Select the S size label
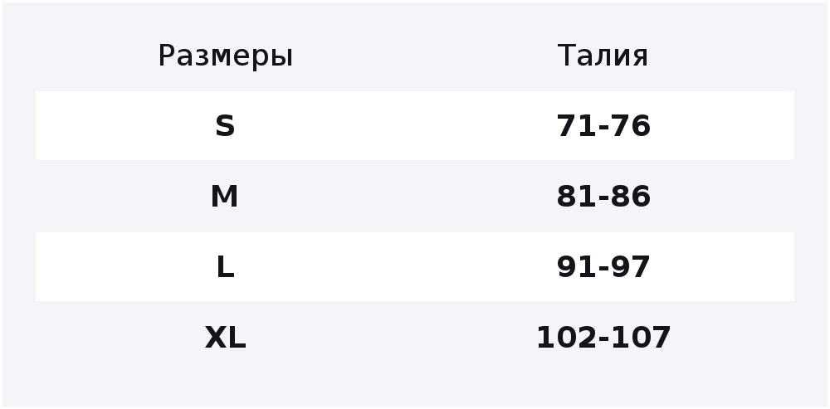 click(x=225, y=126)
